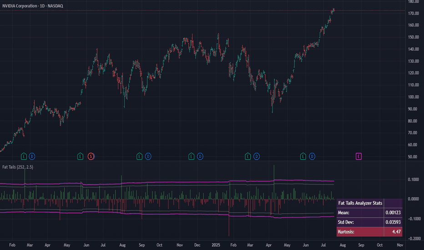Click the dividend D marker in early March 2024
Screen dimensions: 424x250
pyautogui.click(x=32, y=156)
